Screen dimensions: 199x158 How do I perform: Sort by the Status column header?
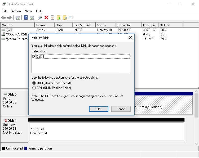(x=106, y=25)
